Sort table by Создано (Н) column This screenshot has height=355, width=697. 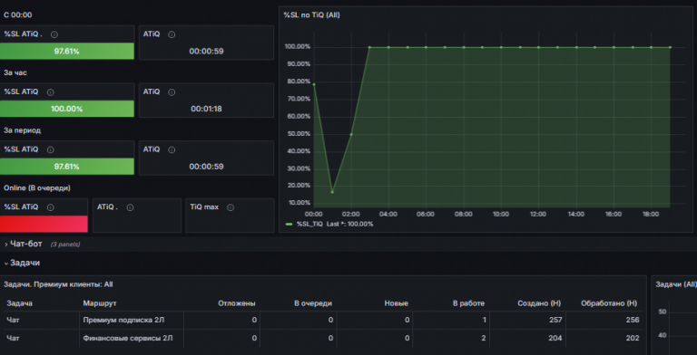539,303
